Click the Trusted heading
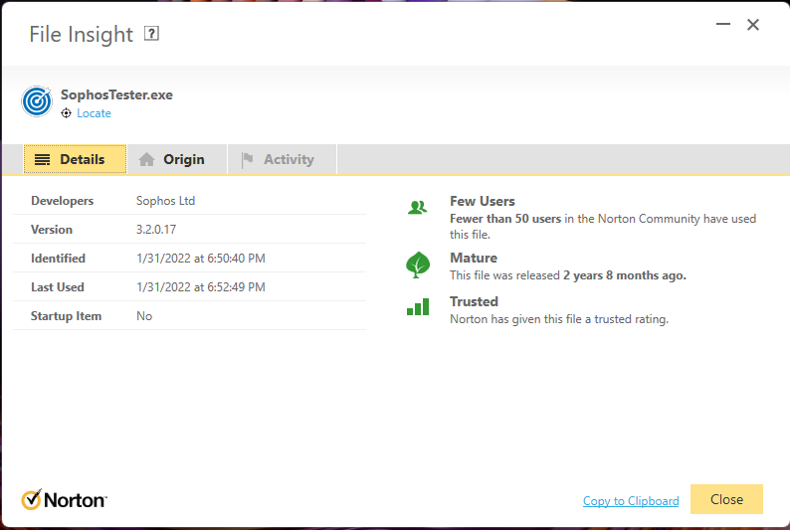The width and height of the screenshot is (790, 530). click(475, 301)
